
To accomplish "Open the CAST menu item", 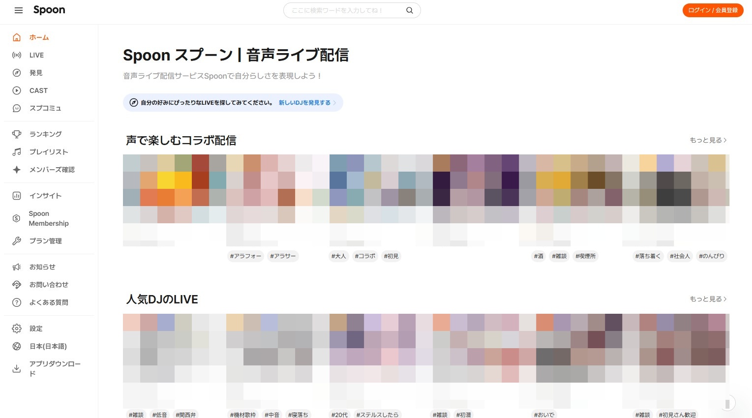I will point(49,90).
